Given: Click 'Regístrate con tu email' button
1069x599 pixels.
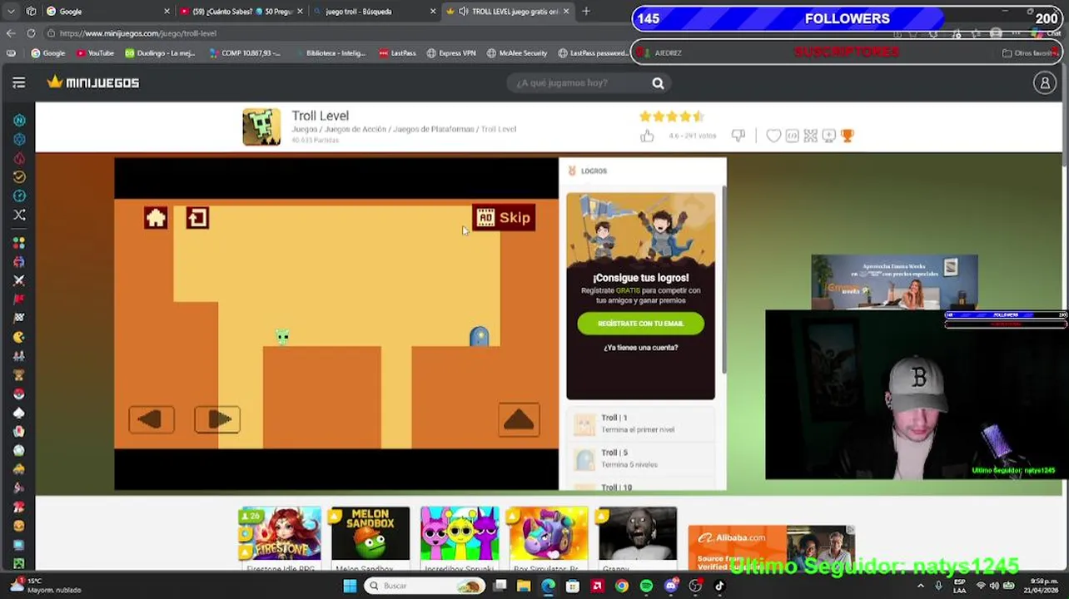Looking at the screenshot, I should [640, 324].
